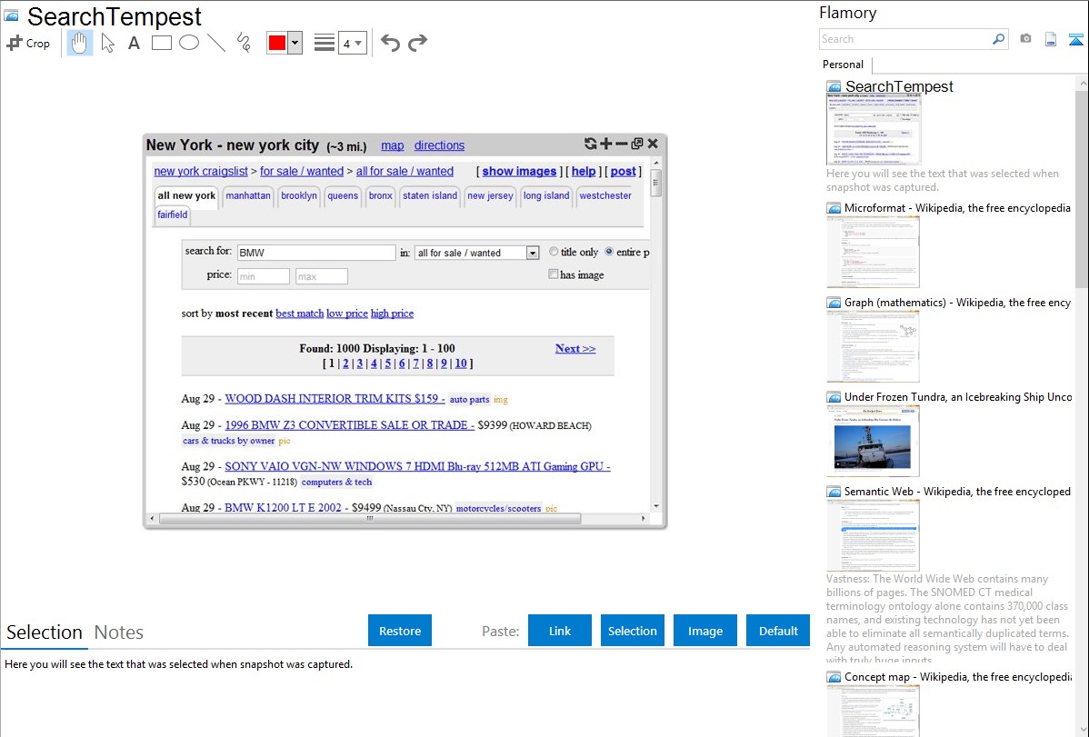1089x737 pixels.
Task: Click the document page icon in Flamory header
Action: point(1051,39)
